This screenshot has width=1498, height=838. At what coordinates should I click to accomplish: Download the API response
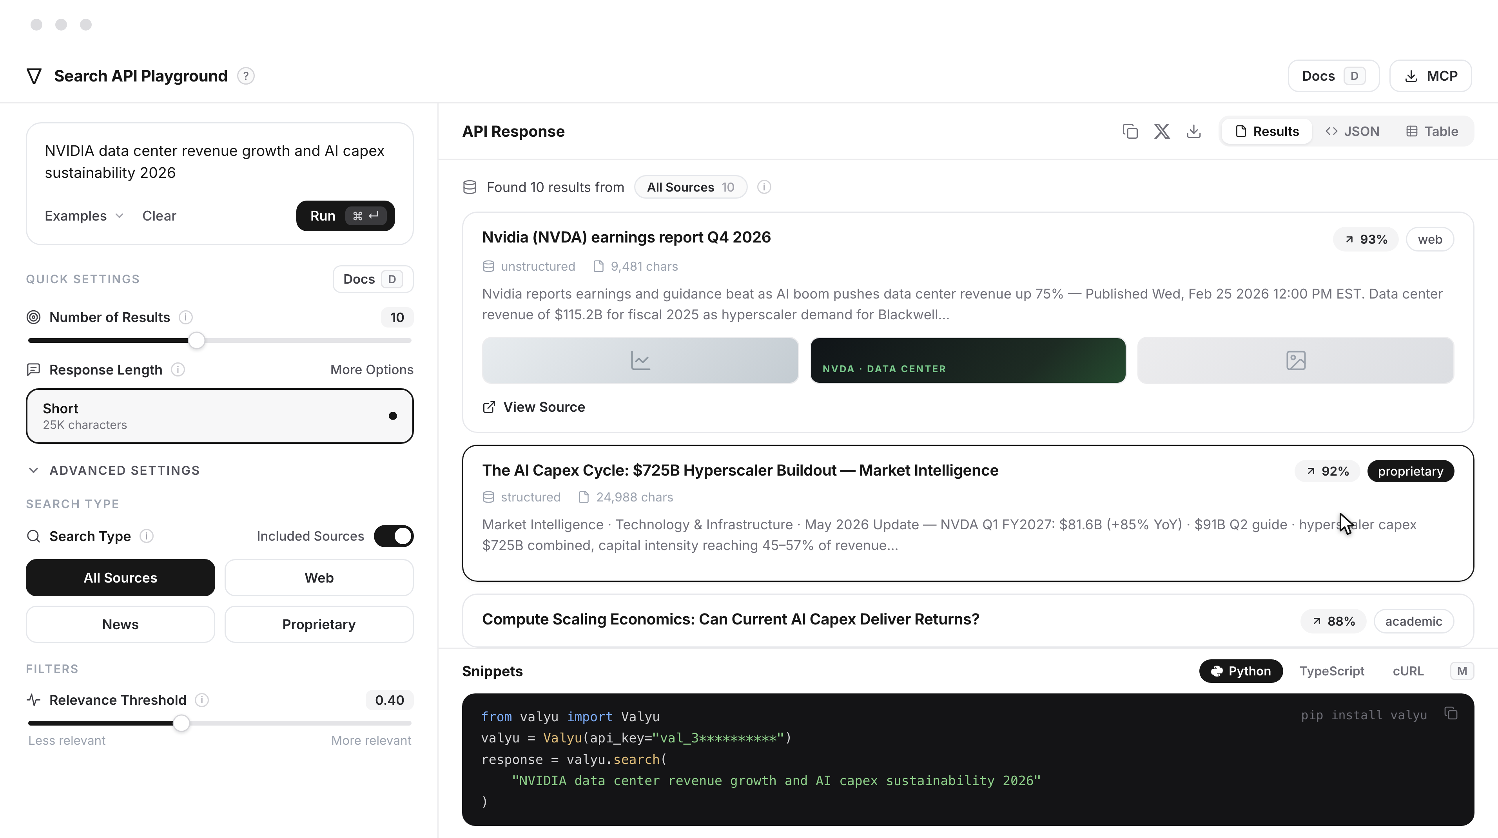click(x=1194, y=131)
